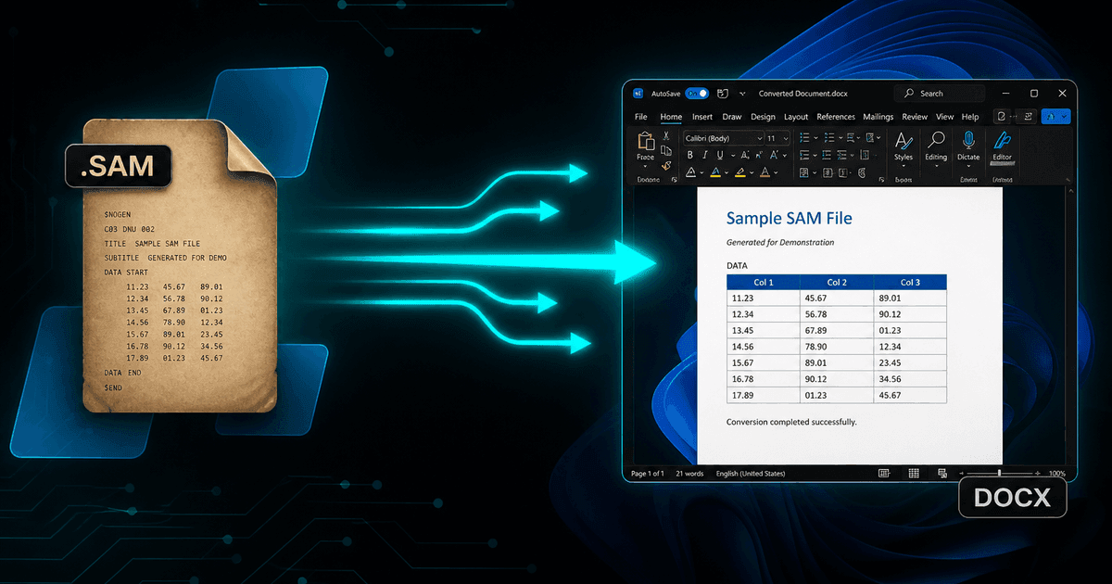The image size is (1112, 584).
Task: Click the numbered list icon
Action: (x=829, y=138)
